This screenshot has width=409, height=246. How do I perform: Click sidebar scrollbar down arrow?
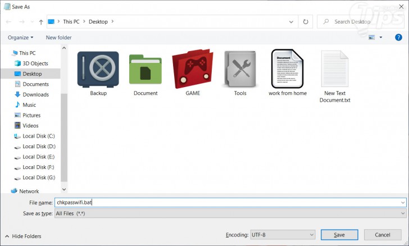[64, 189]
